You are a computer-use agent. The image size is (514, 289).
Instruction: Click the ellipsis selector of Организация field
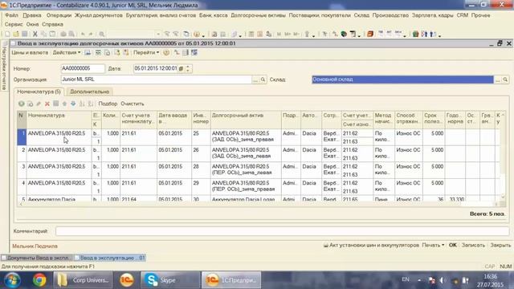(x=255, y=79)
